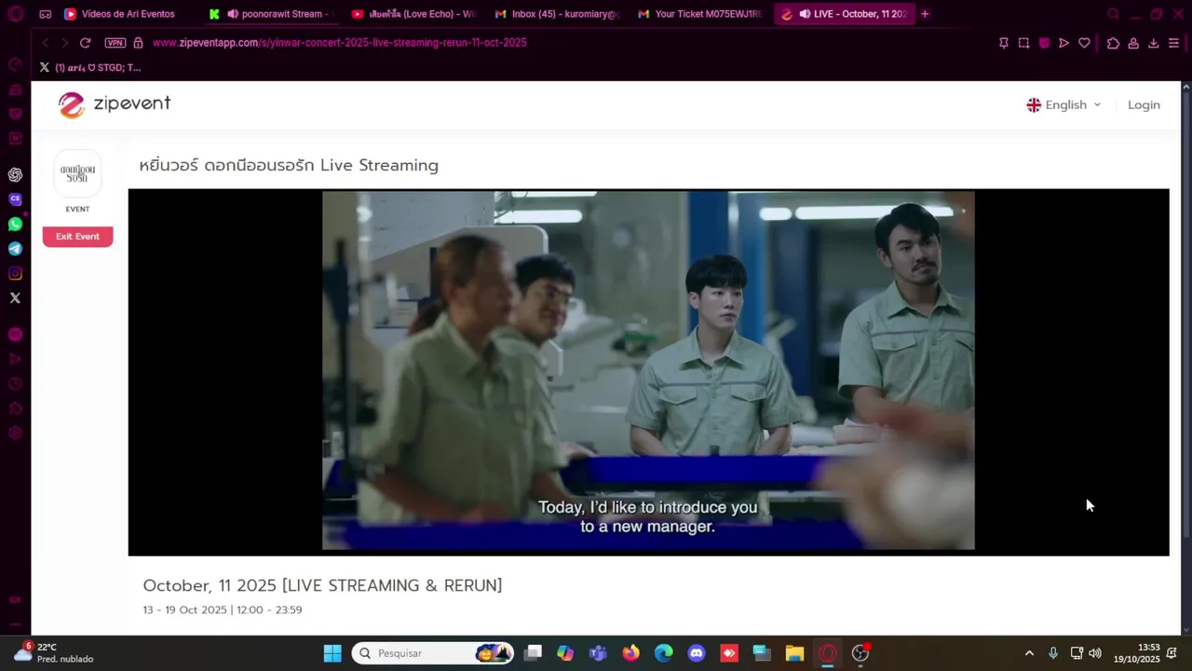Viewport: 1192px width, 671px height.
Task: Open the X bookmark in bookmarks bar
Action: 89,67
